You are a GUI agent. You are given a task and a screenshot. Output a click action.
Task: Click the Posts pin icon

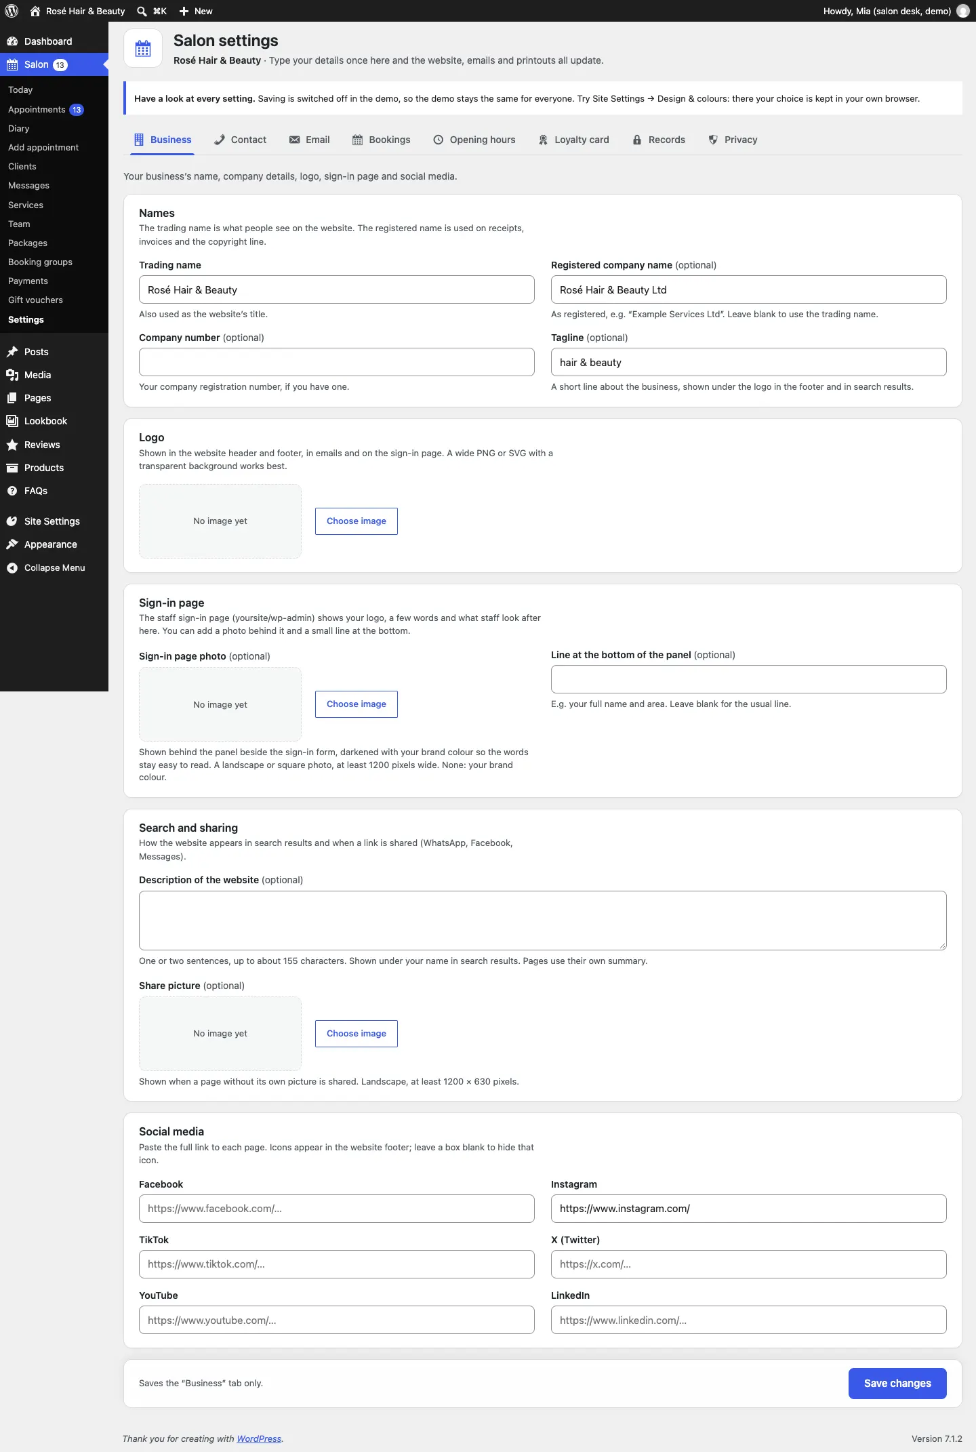[x=12, y=352]
